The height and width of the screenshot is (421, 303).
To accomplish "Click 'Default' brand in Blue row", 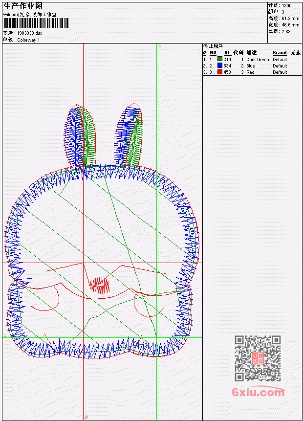I will point(280,66).
